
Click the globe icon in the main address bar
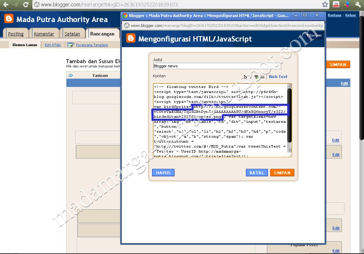[x=37, y=4]
